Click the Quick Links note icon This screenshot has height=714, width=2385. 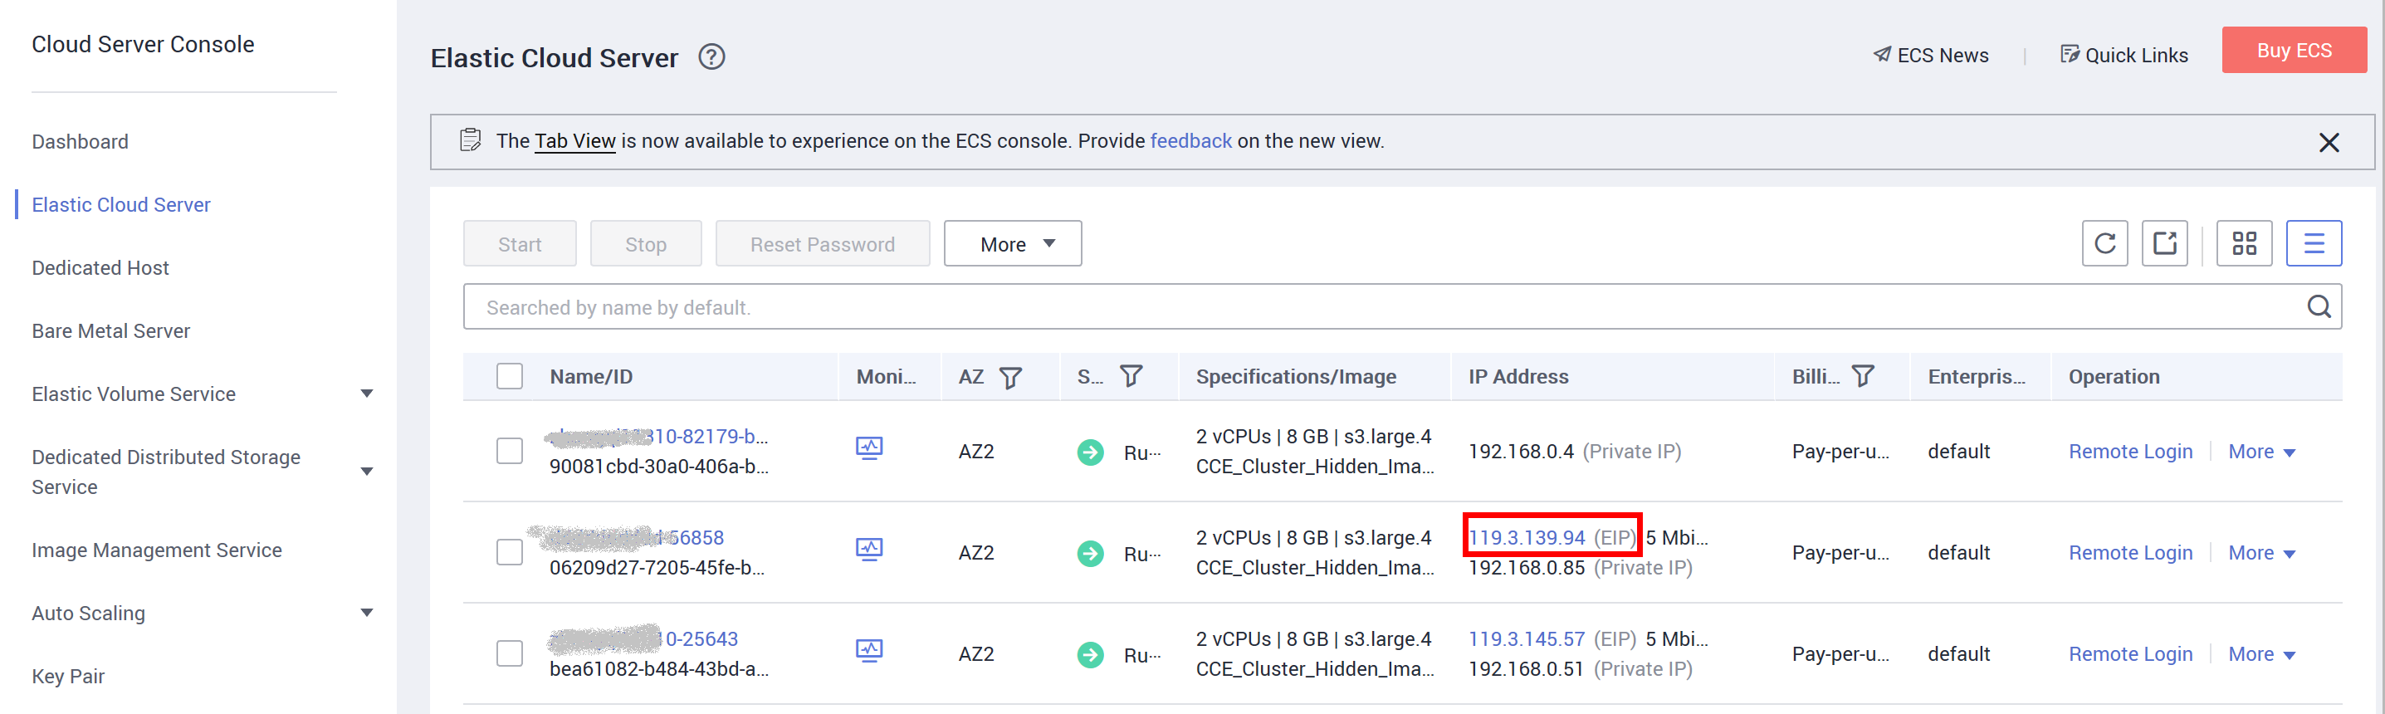2070,55
